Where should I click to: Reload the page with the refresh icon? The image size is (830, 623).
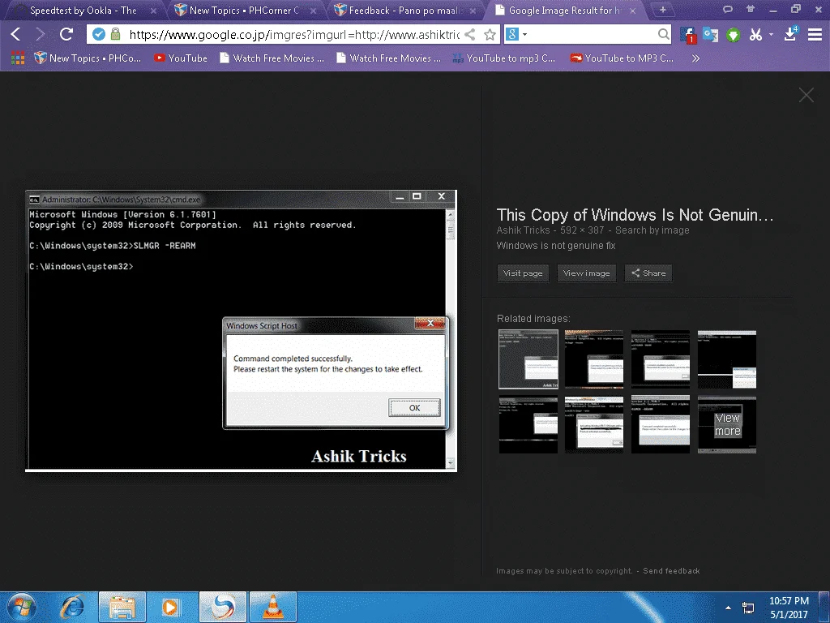[66, 34]
